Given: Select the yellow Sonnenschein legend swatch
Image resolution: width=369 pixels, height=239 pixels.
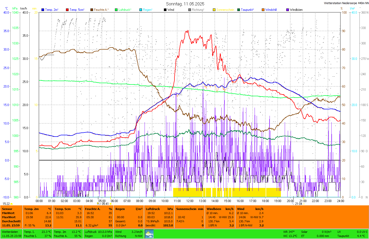Looking at the screenshot, I should pos(214,10).
